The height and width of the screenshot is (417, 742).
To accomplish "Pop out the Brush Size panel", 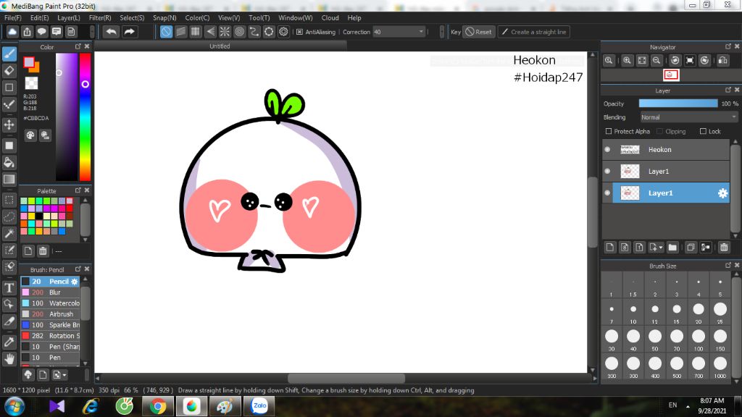I will (728, 265).
